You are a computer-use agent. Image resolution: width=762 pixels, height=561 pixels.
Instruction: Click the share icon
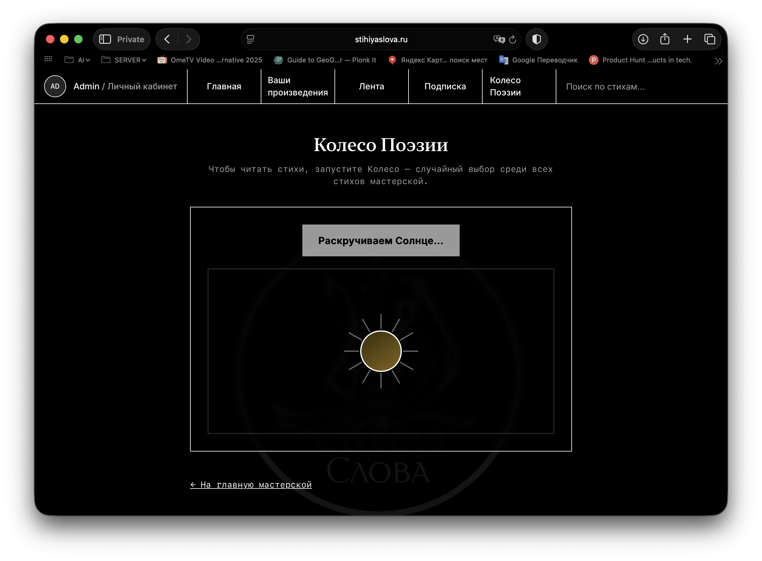[665, 39]
